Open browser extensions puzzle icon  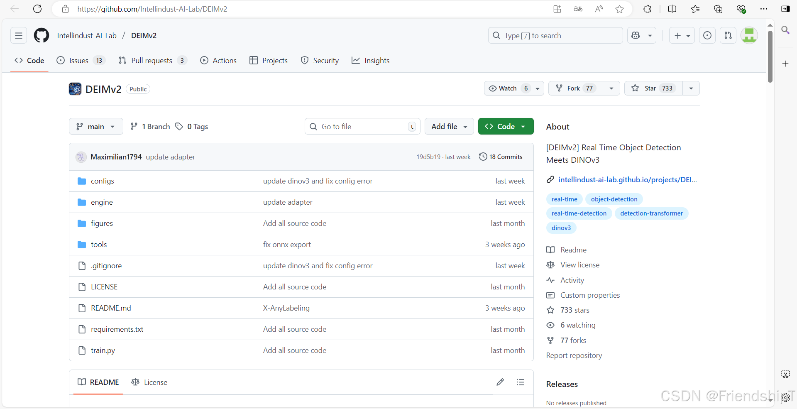(x=647, y=9)
